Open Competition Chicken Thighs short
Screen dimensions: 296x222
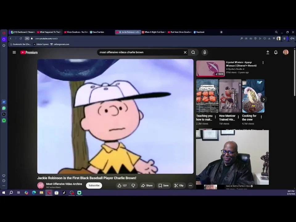click(207, 96)
